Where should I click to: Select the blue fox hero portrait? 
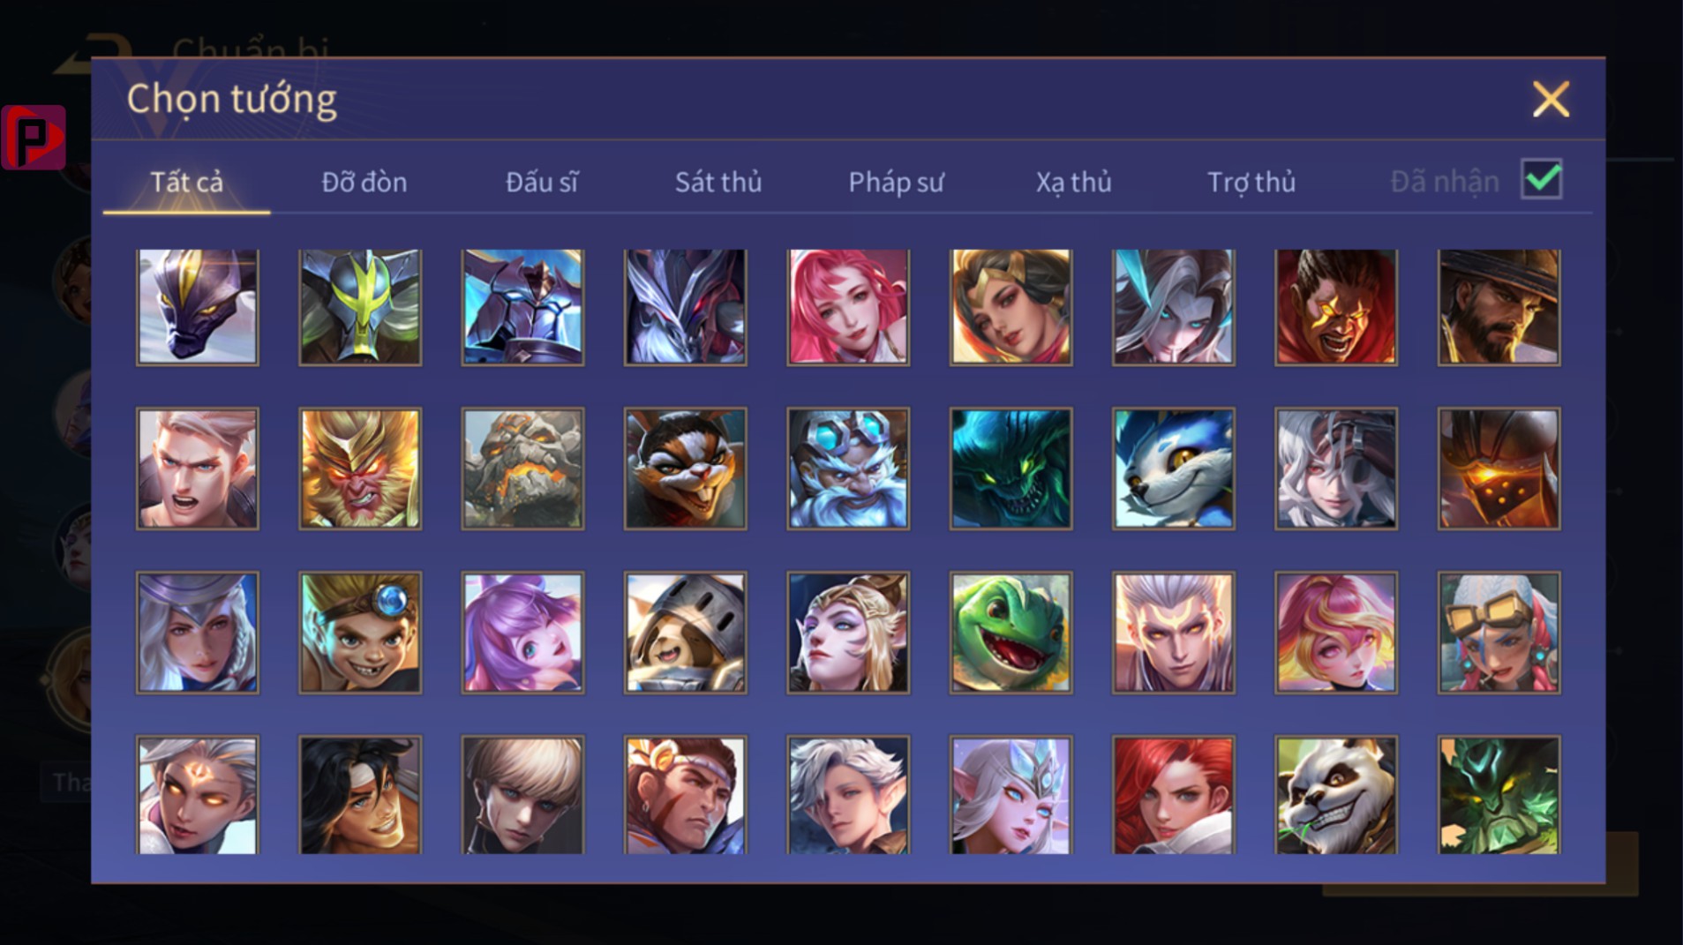1173,469
